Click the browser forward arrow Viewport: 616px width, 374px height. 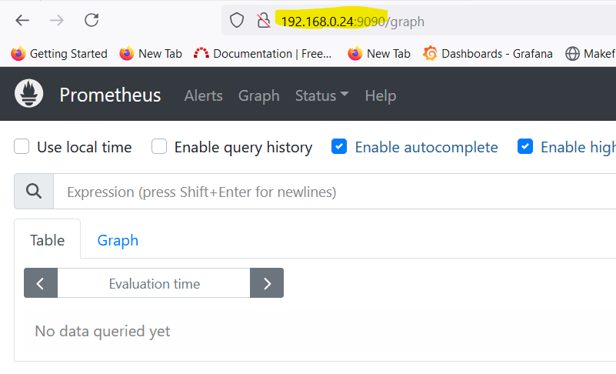(x=57, y=21)
